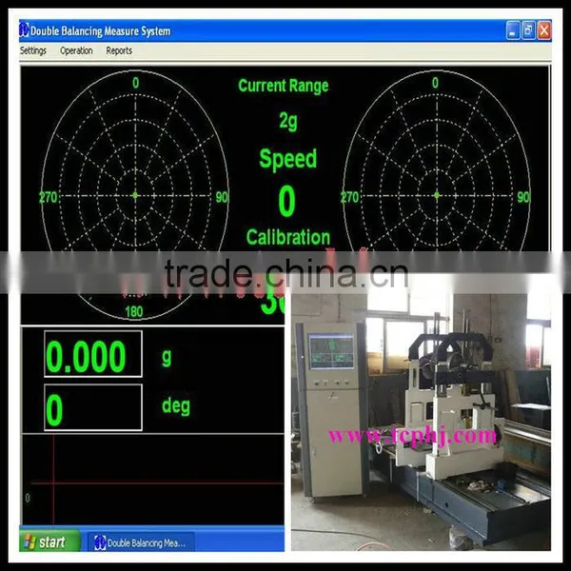The height and width of the screenshot is (571, 571).
Task: Click the '2g' range value
Action: point(288,121)
